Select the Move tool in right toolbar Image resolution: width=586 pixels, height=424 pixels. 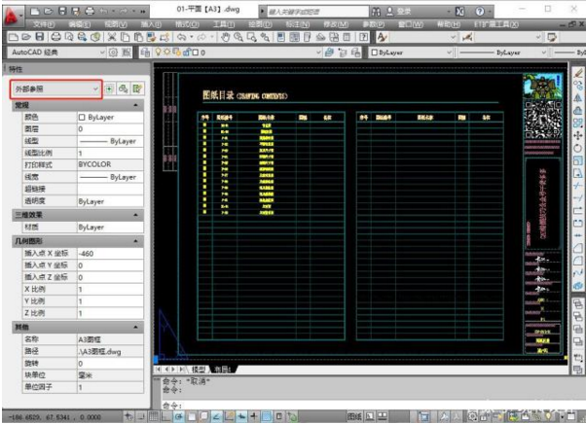578,135
